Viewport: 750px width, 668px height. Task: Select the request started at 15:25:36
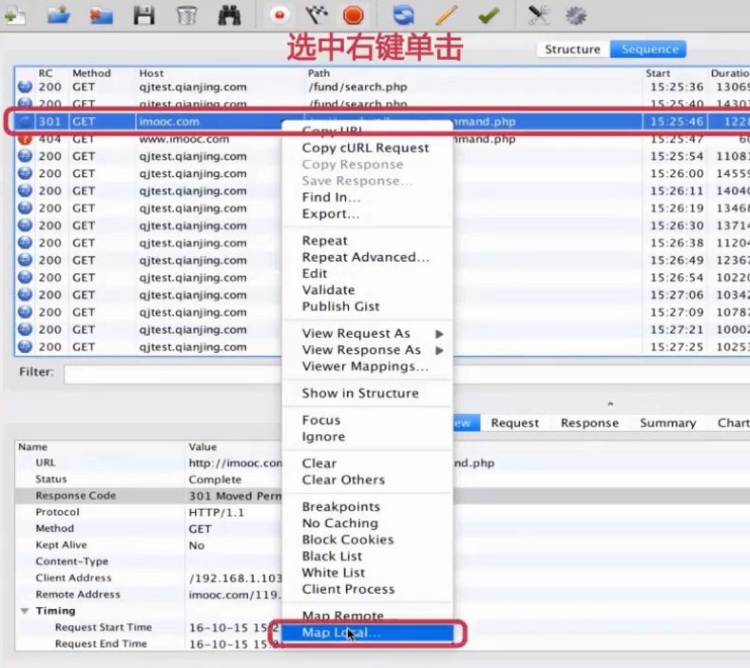(382, 88)
